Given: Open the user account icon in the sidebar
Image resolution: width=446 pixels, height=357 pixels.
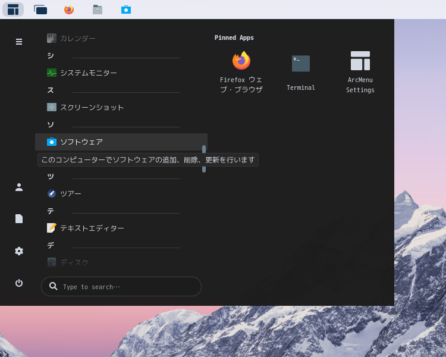Looking at the screenshot, I should click(x=19, y=187).
